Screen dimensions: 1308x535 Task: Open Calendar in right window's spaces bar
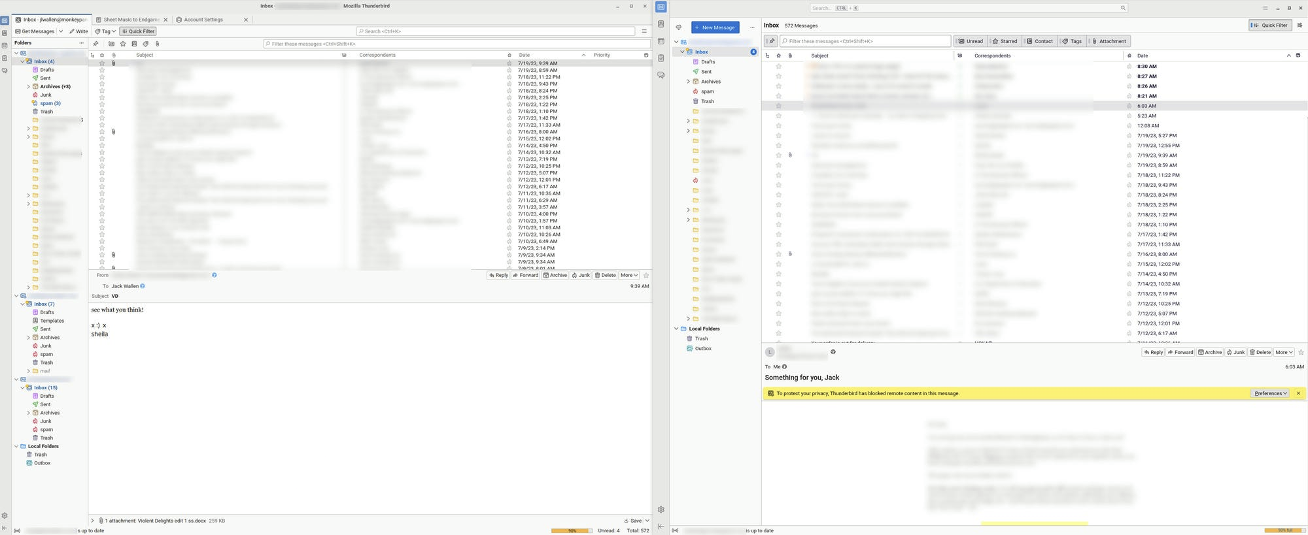click(x=661, y=41)
